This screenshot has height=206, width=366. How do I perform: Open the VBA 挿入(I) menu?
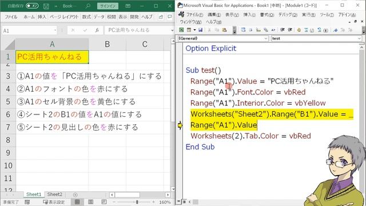click(249, 15)
